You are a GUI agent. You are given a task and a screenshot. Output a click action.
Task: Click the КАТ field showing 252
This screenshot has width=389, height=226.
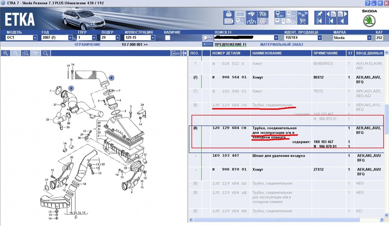click(x=379, y=38)
